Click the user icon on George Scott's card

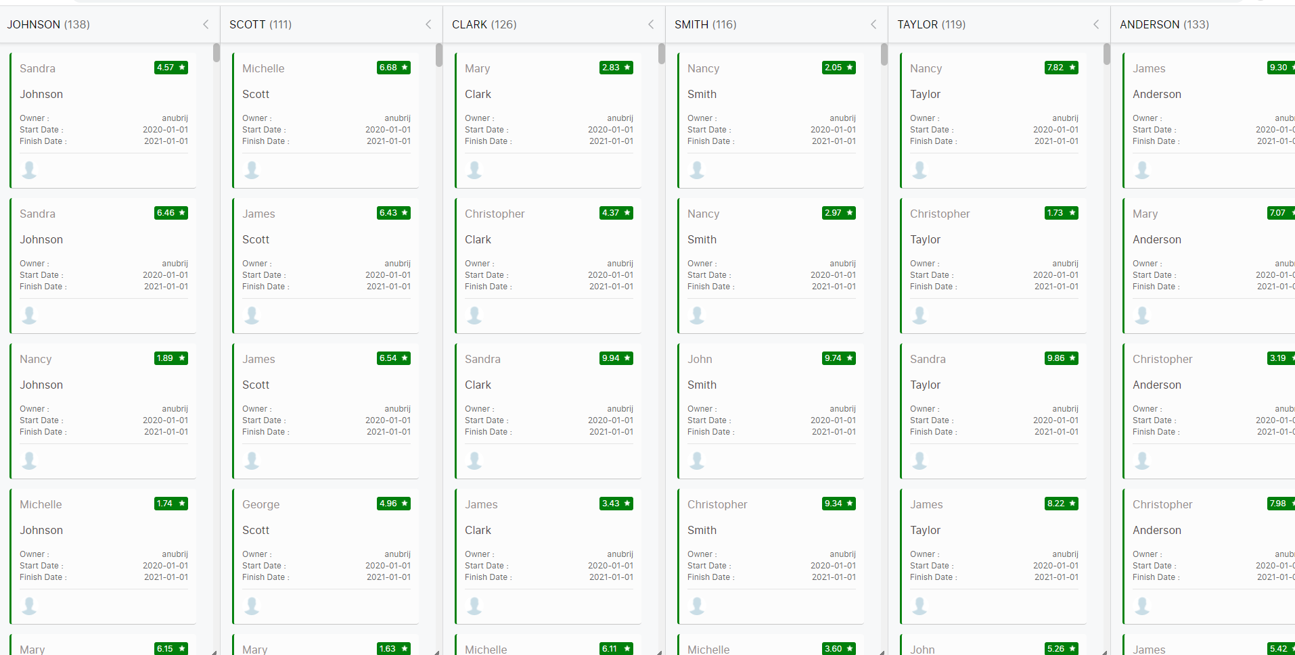point(252,606)
